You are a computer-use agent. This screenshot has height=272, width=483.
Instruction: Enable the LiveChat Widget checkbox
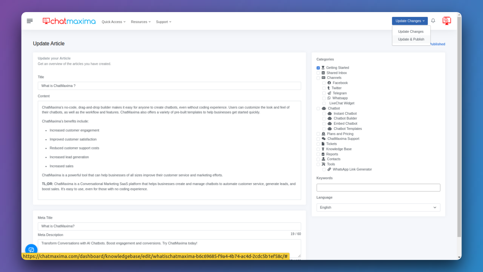tap(324, 103)
